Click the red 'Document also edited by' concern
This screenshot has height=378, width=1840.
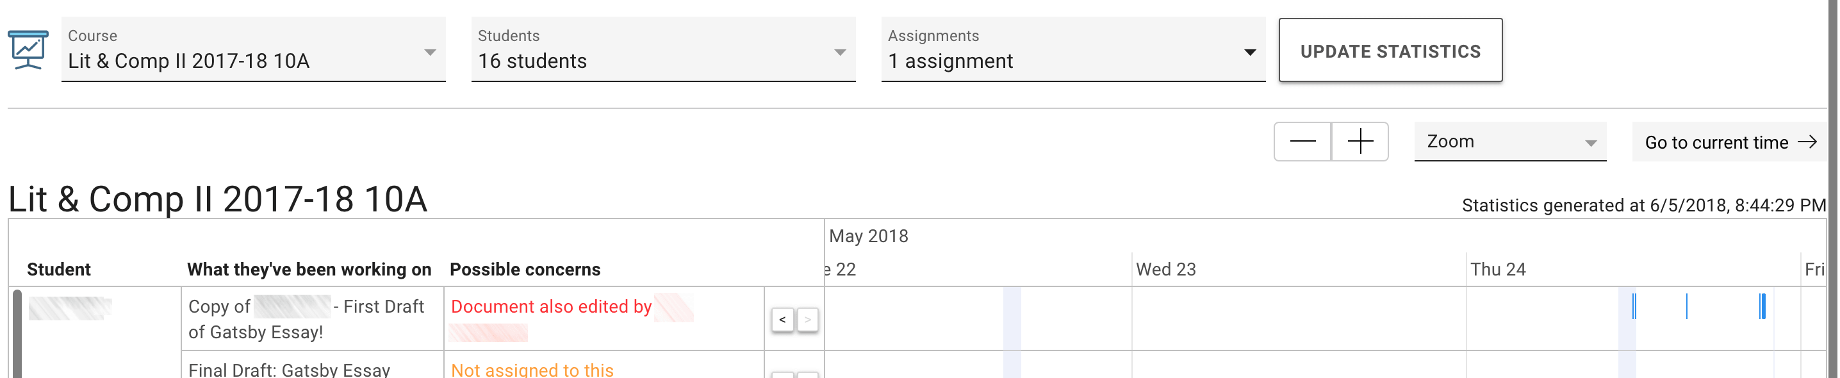click(x=551, y=306)
